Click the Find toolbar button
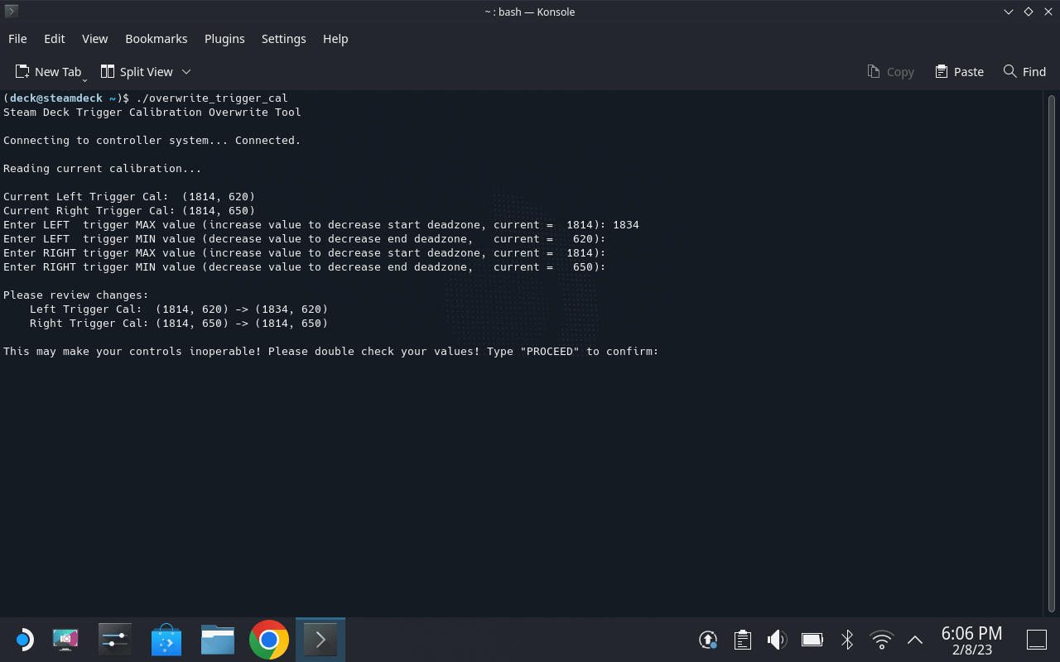 pyautogui.click(x=1025, y=72)
